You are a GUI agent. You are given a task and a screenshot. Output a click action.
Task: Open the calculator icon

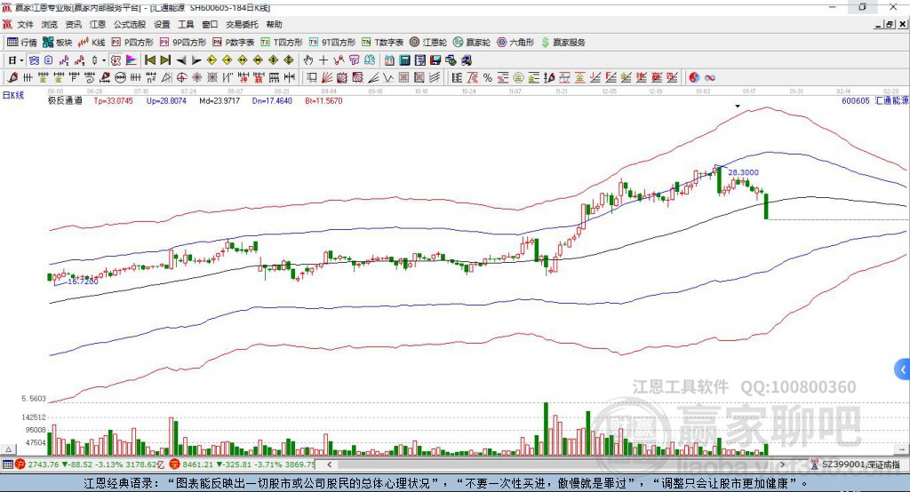click(x=404, y=60)
